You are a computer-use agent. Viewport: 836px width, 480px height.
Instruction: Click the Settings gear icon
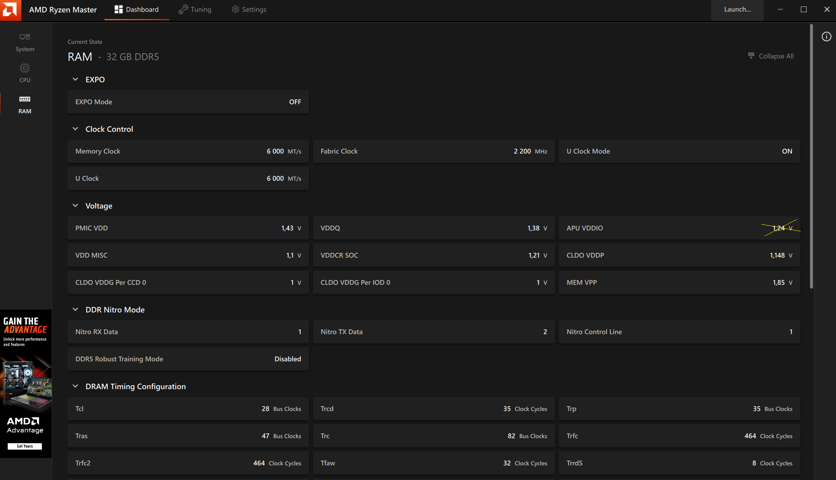(236, 9)
